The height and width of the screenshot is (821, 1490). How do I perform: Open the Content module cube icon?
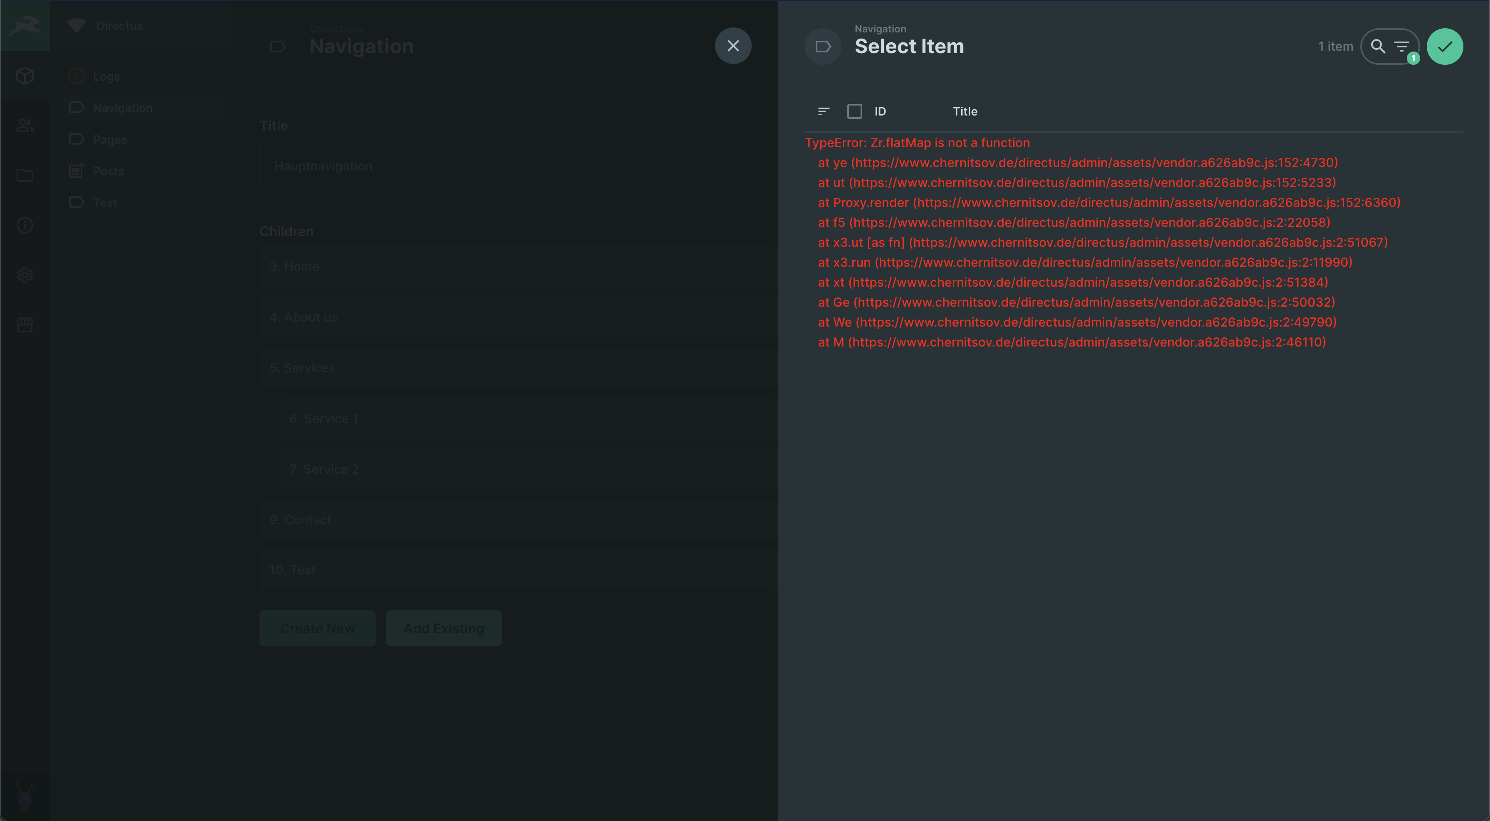click(x=25, y=75)
